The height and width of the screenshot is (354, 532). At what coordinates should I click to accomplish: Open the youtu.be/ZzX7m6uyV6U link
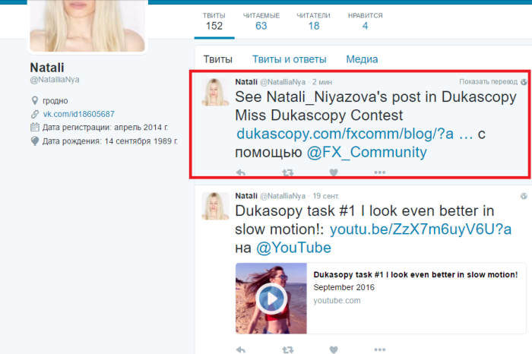[x=421, y=229]
